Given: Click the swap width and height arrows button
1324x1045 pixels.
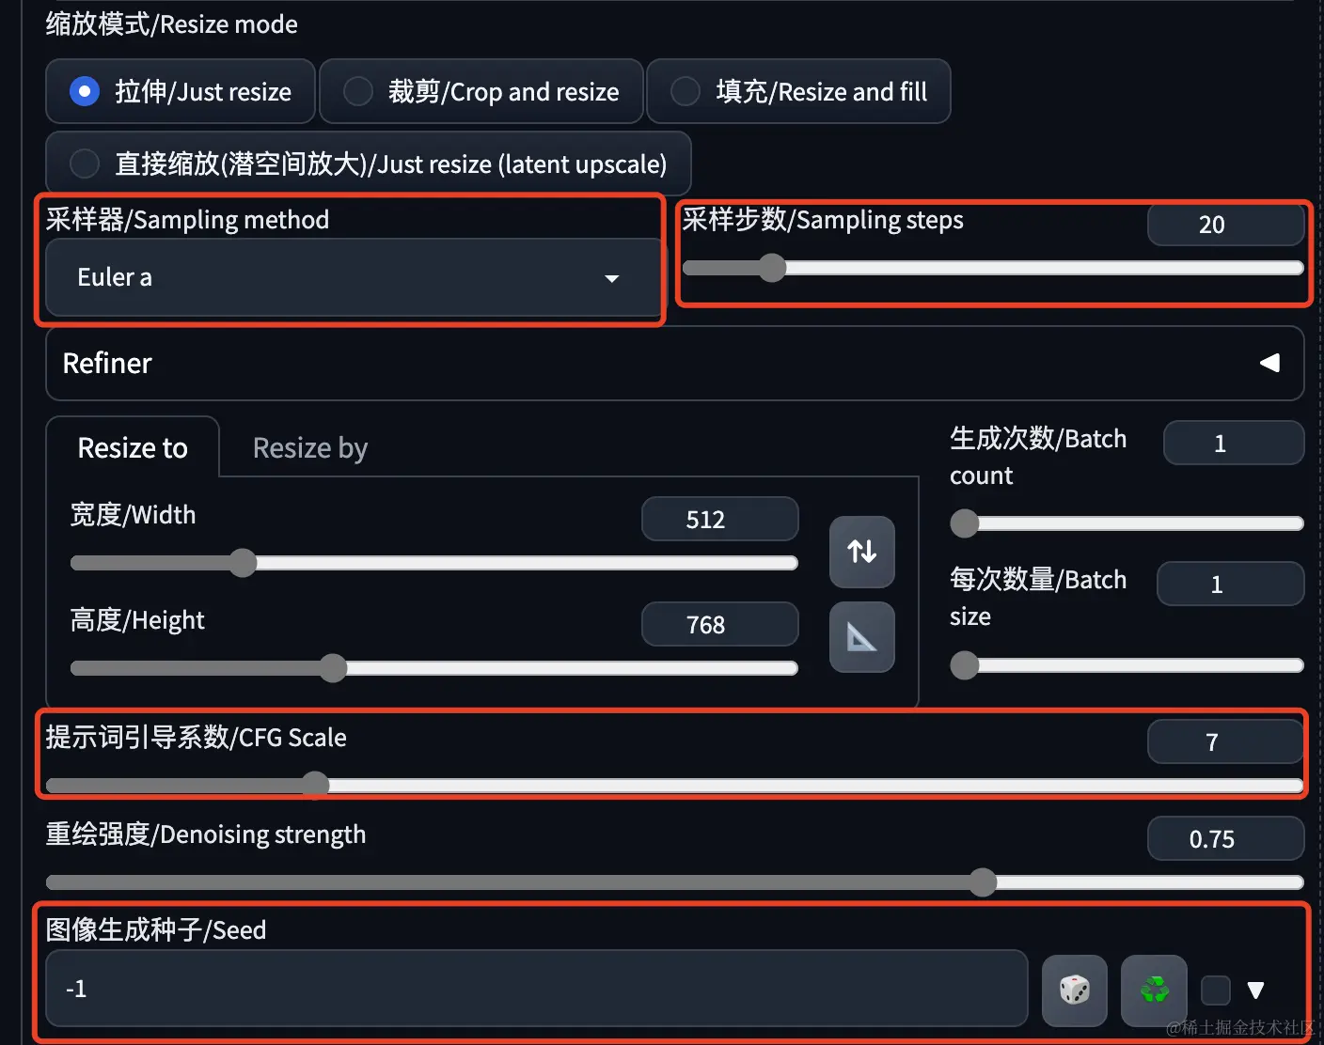Looking at the screenshot, I should click(x=861, y=552).
